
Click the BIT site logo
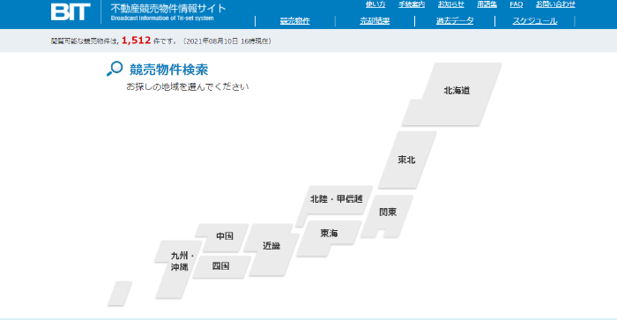pyautogui.click(x=71, y=11)
